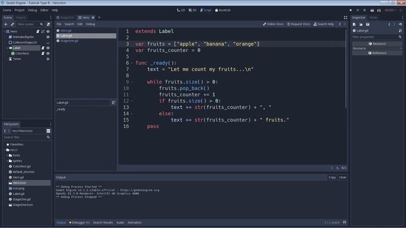This screenshot has width=406, height=228.
Task: Open layout options icon in the bottom panel corner
Action: pyautogui.click(x=344, y=222)
